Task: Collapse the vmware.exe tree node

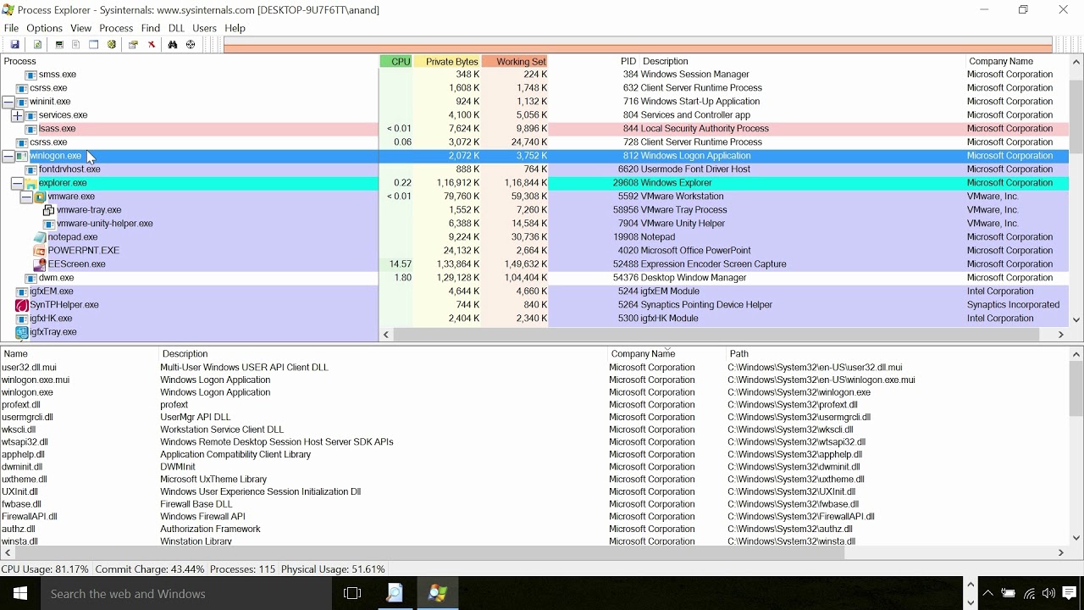Action: click(x=26, y=197)
